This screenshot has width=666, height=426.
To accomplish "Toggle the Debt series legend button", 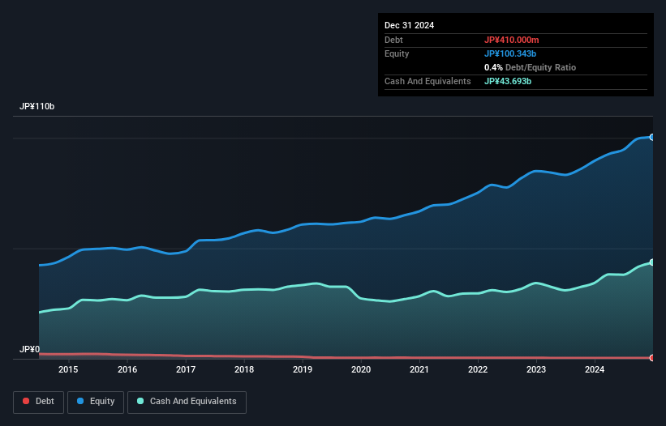I will [39, 402].
